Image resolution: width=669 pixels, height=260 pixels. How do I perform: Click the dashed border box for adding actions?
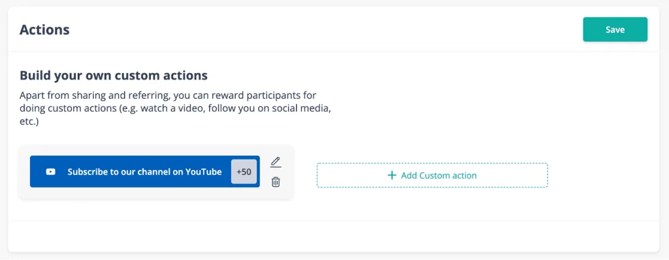click(x=432, y=176)
